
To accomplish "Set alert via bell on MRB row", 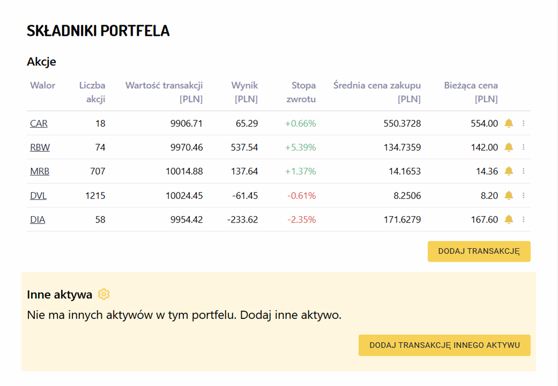I will [x=509, y=172].
